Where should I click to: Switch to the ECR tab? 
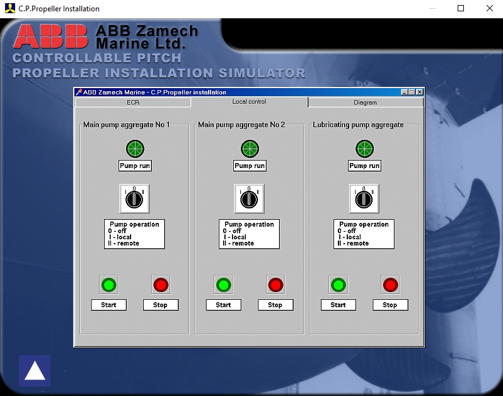[x=133, y=102]
